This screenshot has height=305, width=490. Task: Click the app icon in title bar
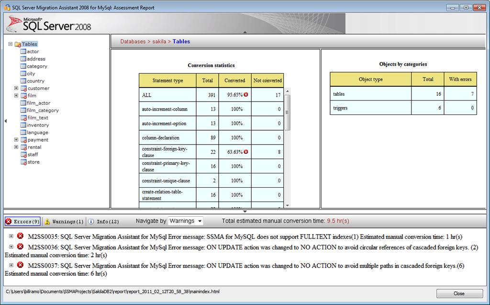click(x=7, y=8)
